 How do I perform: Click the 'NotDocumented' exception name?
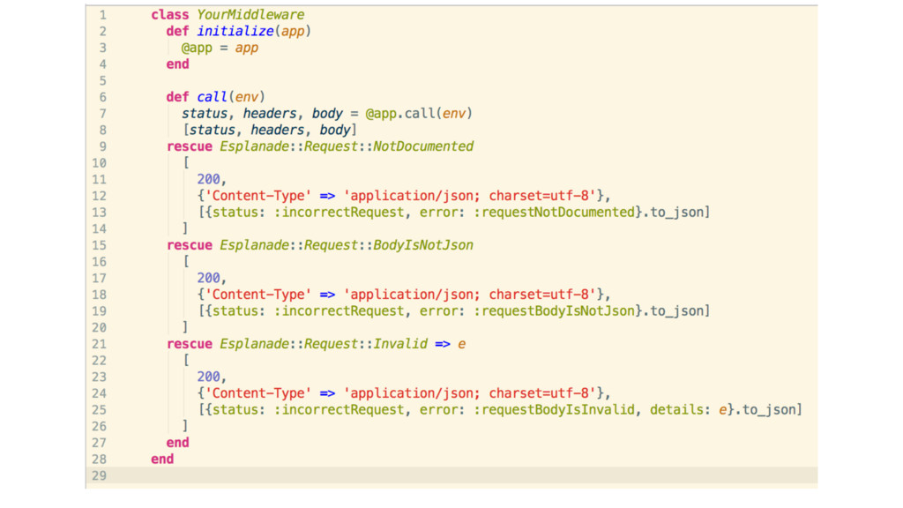(423, 146)
